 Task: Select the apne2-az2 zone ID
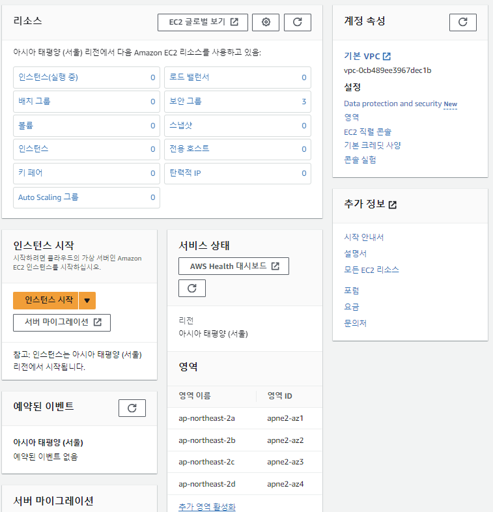coord(285,440)
